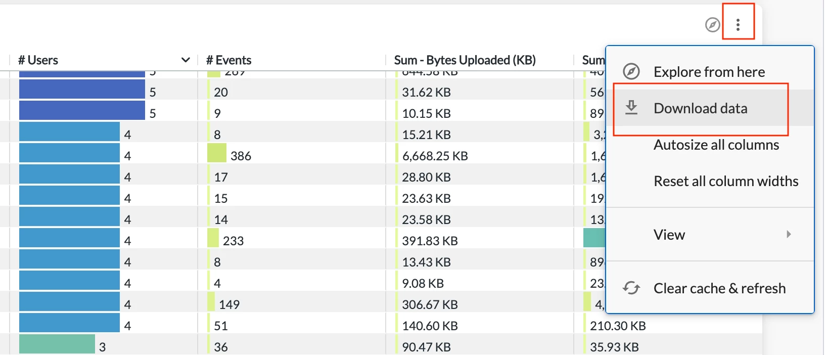
Task: Click the download arrow icon in the menu
Action: click(x=631, y=108)
